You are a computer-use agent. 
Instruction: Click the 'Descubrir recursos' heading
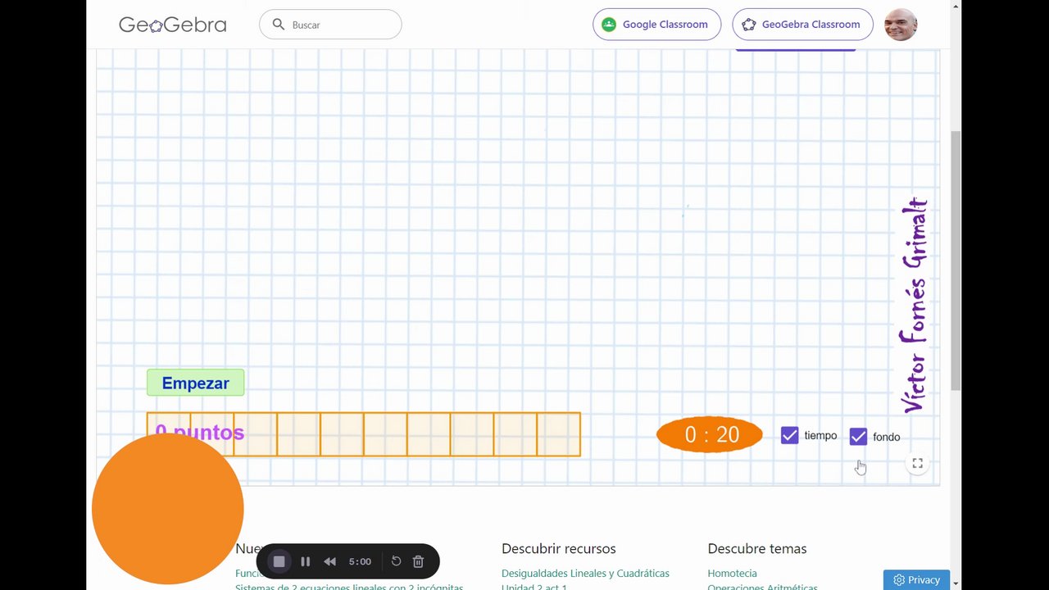click(559, 548)
